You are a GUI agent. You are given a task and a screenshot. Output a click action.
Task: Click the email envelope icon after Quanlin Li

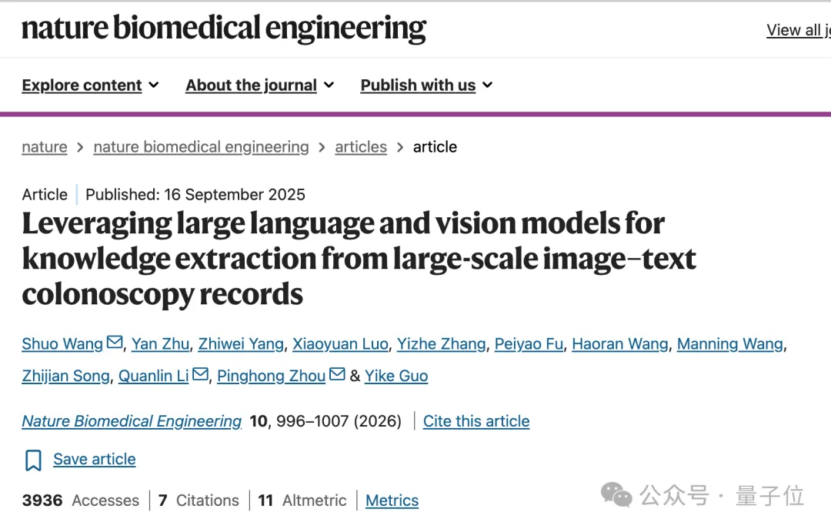pyautogui.click(x=200, y=374)
